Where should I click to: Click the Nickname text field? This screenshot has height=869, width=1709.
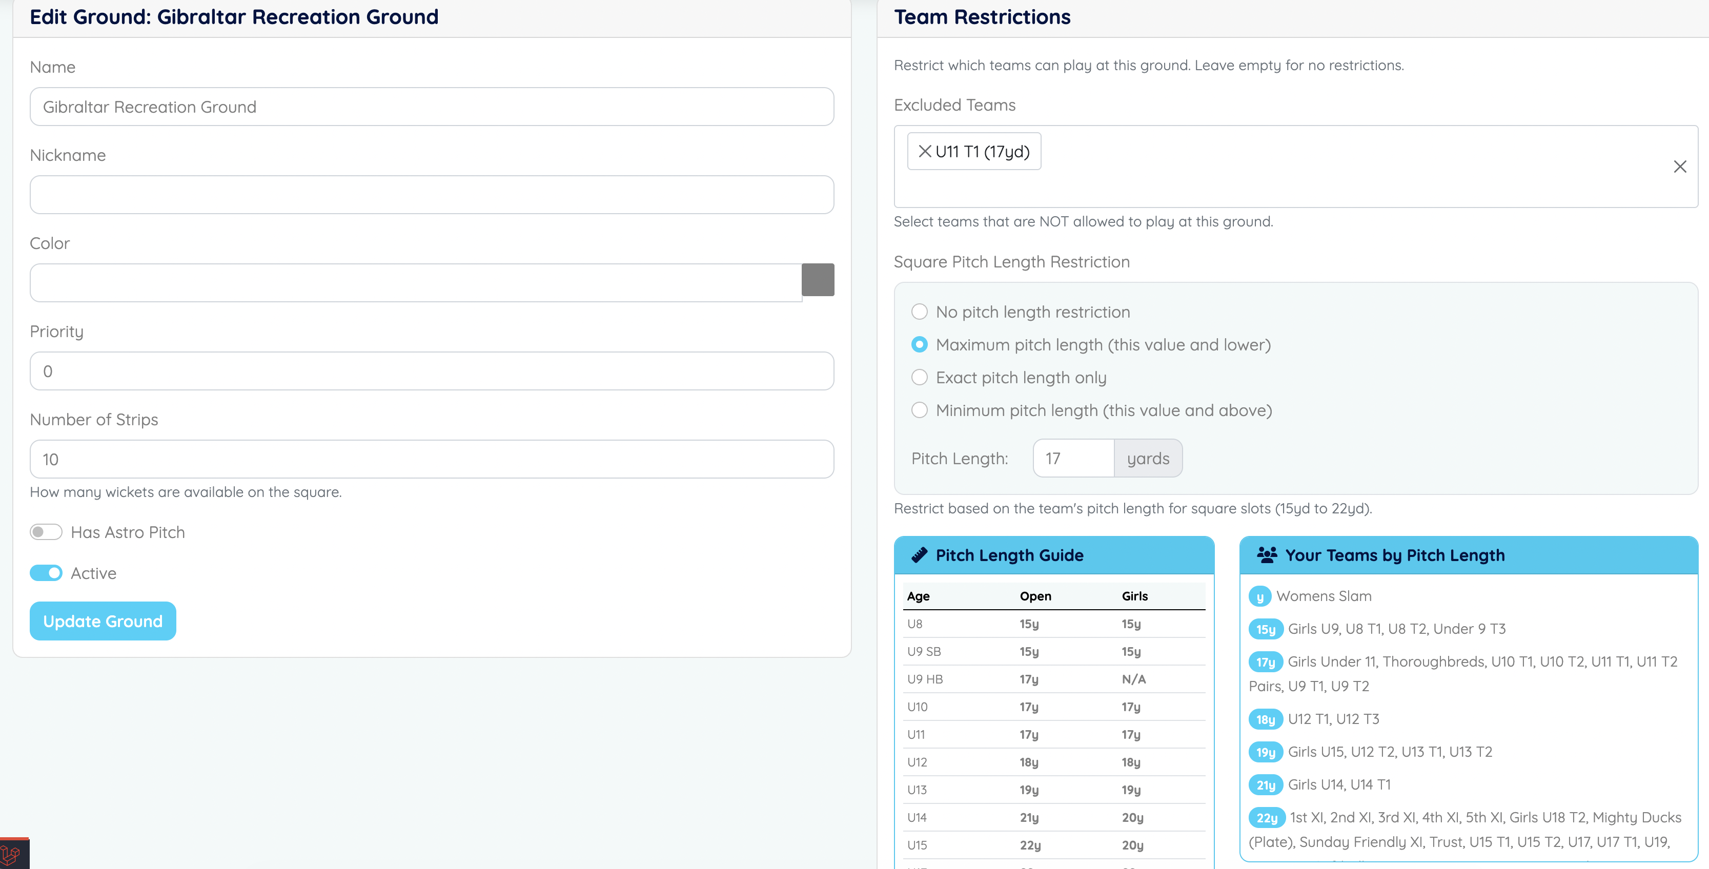tap(431, 195)
